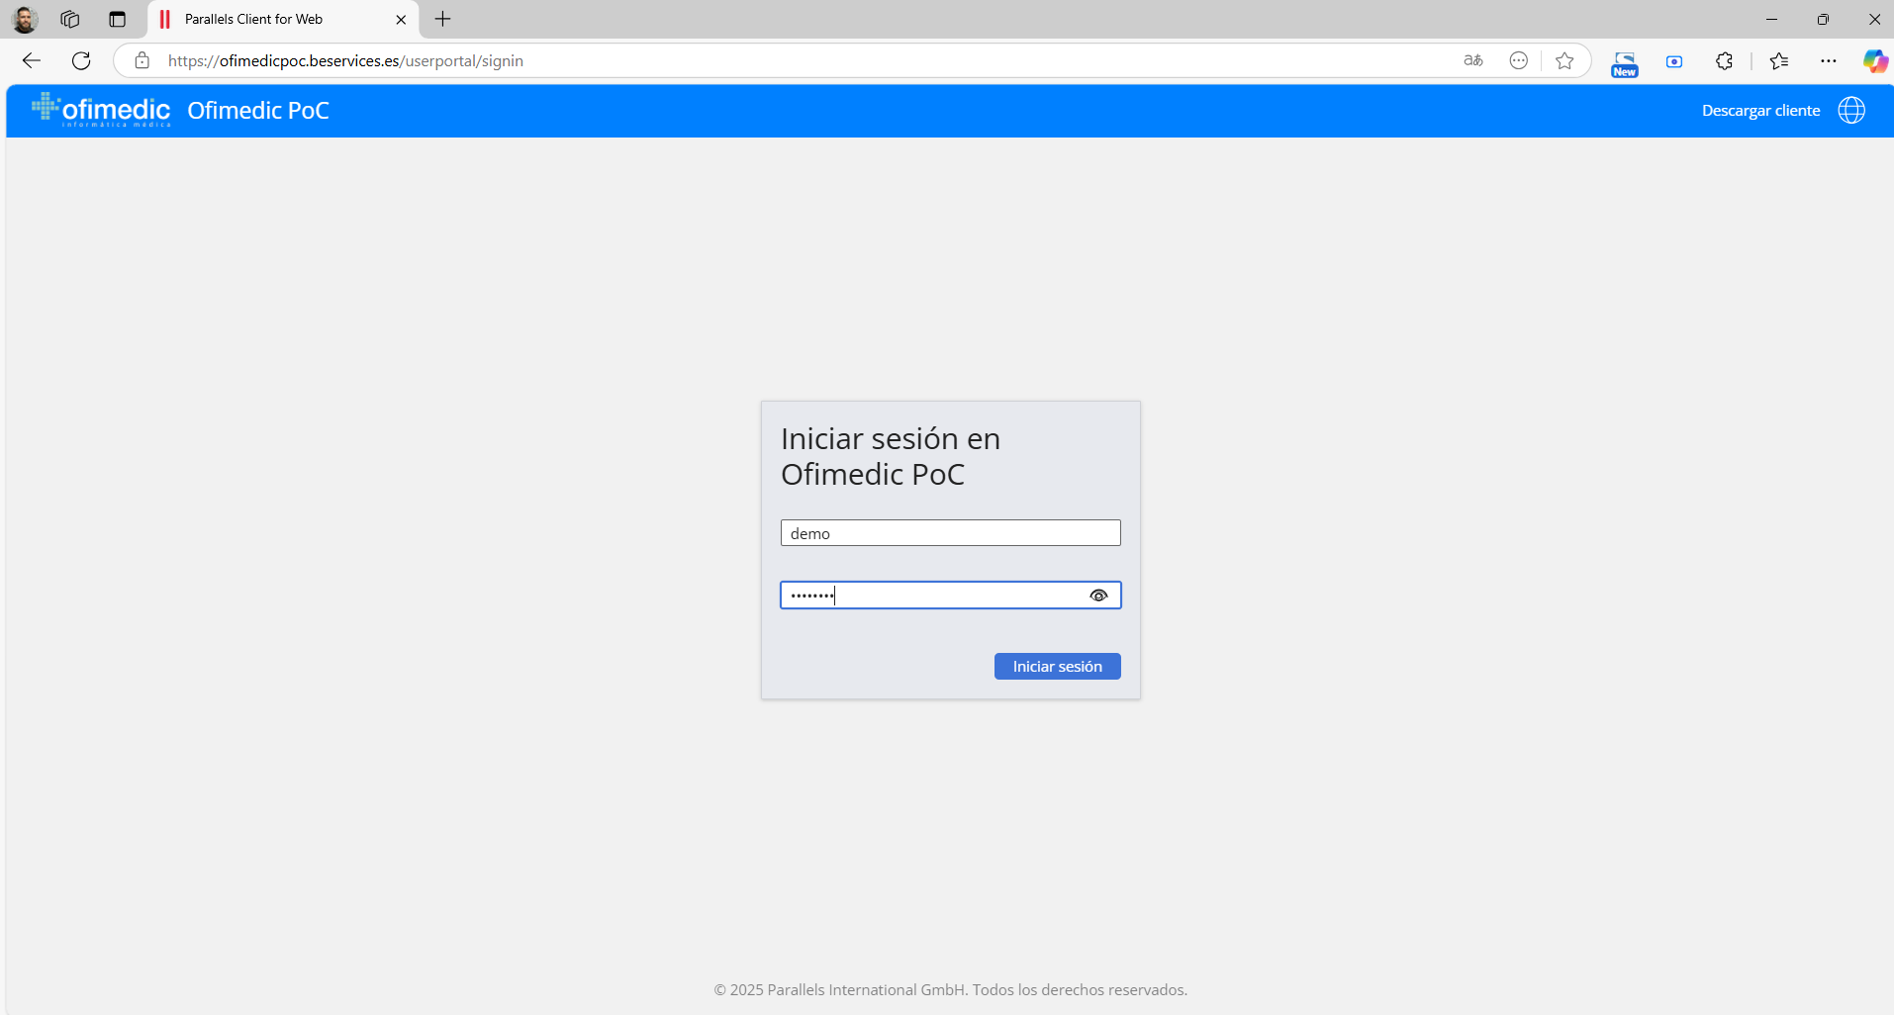Open the language globe selector
This screenshot has height=1015, width=1894.
click(x=1850, y=110)
